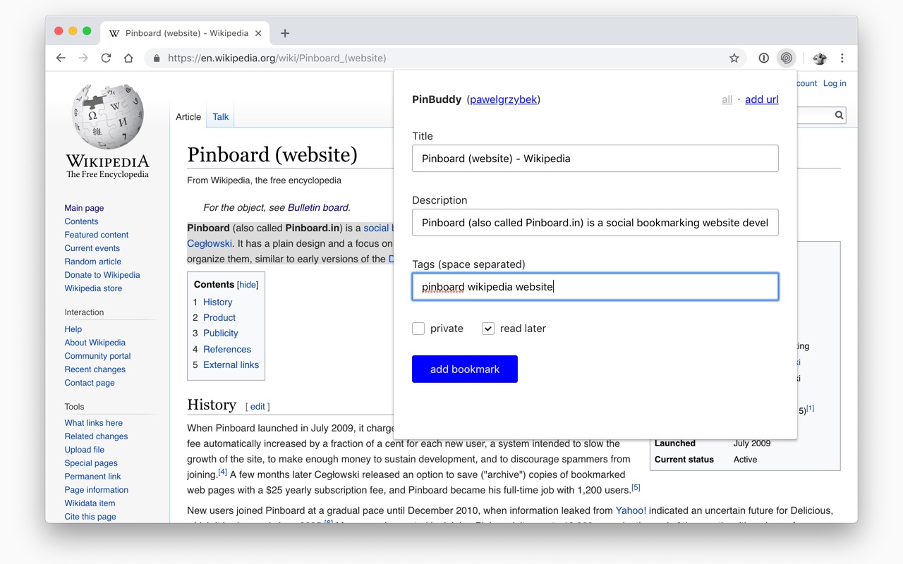Select the Pinboard (website) browser tab
This screenshot has width=903, height=564.
[186, 33]
